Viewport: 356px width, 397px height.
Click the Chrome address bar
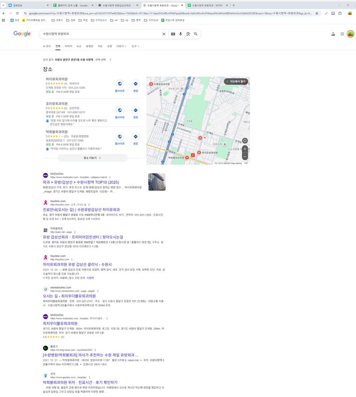point(170,14)
